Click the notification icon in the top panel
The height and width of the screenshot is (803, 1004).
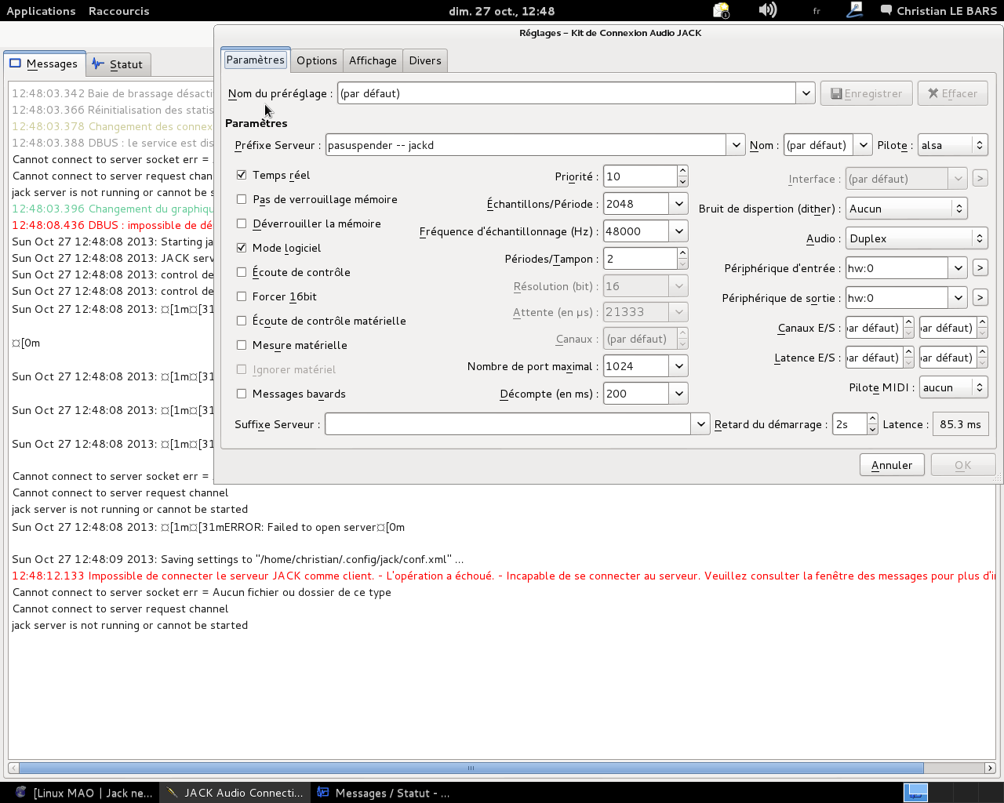[721, 10]
